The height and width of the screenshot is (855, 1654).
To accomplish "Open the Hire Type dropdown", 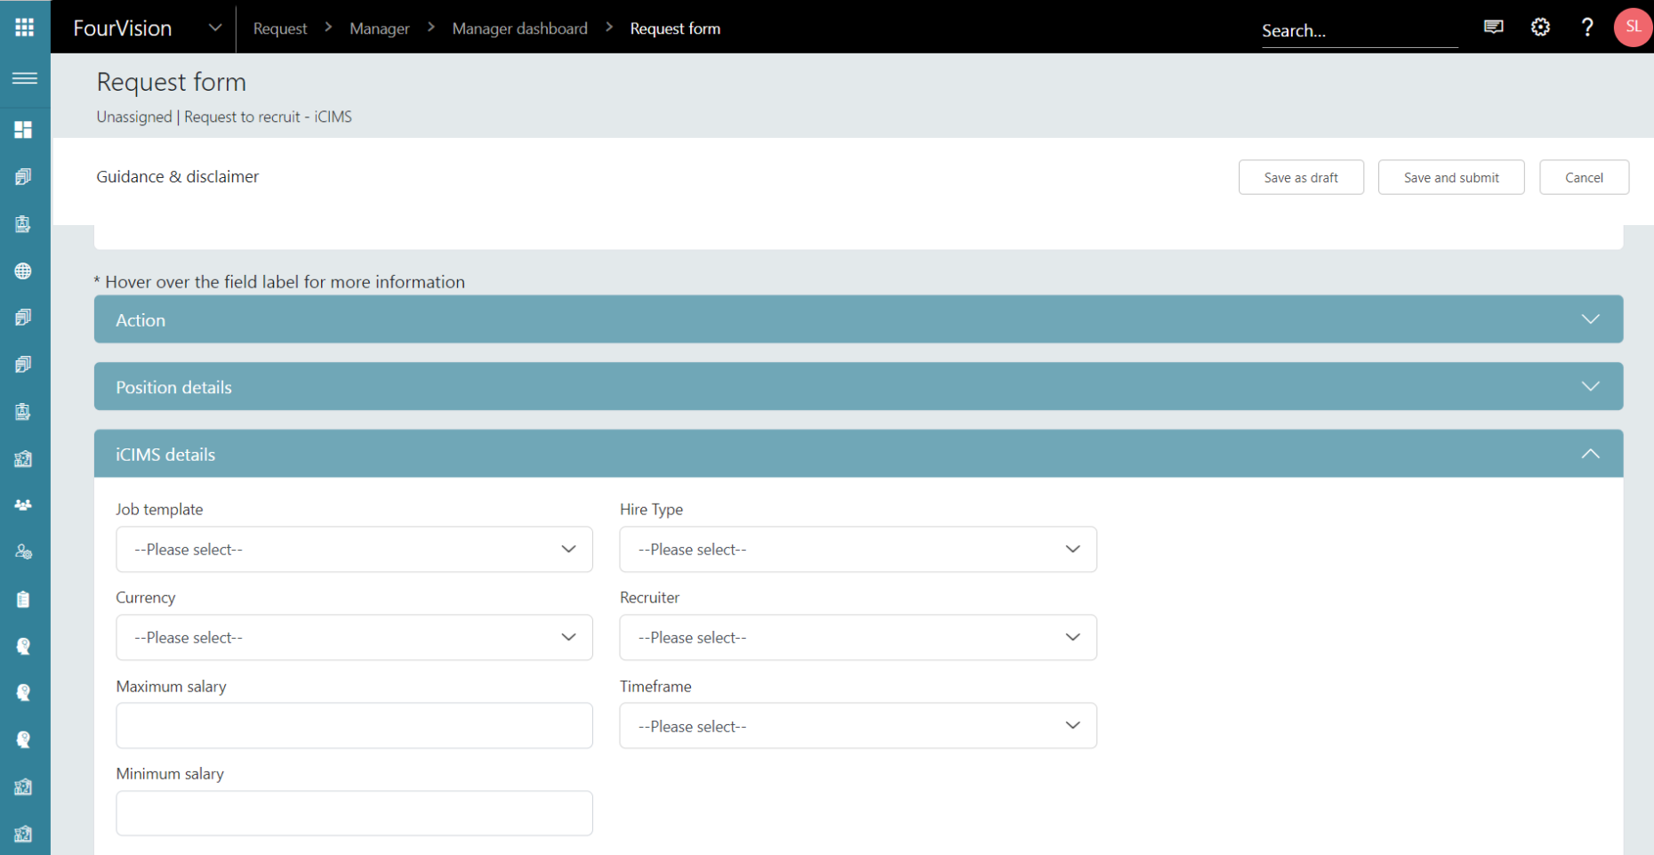I will 858,549.
